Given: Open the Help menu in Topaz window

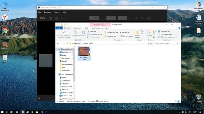Looking at the screenshot, I should (x=65, y=12).
